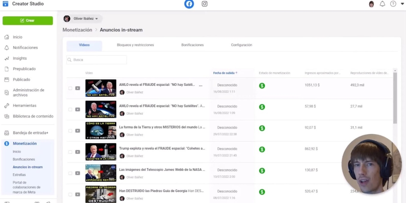
Task: Open the Configuración tab
Action: (x=241, y=45)
